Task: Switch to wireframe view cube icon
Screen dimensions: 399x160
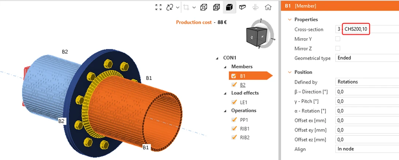Action: tap(216, 7)
